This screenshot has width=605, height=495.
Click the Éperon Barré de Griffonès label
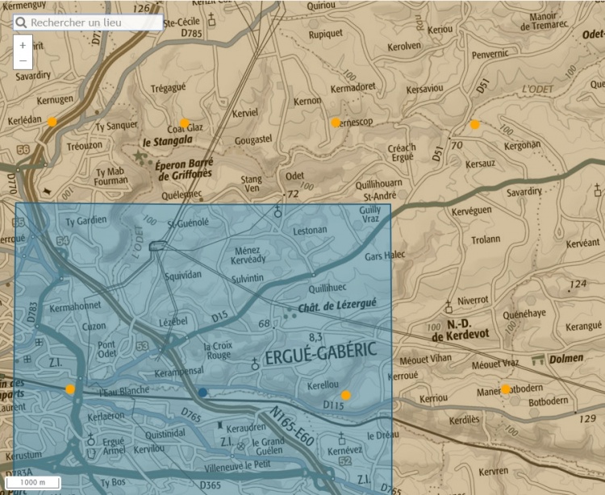tap(186, 168)
